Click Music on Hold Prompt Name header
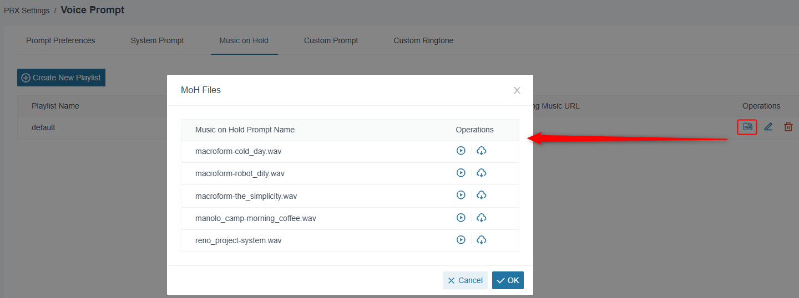Viewport: 799px width, 298px height. click(245, 130)
